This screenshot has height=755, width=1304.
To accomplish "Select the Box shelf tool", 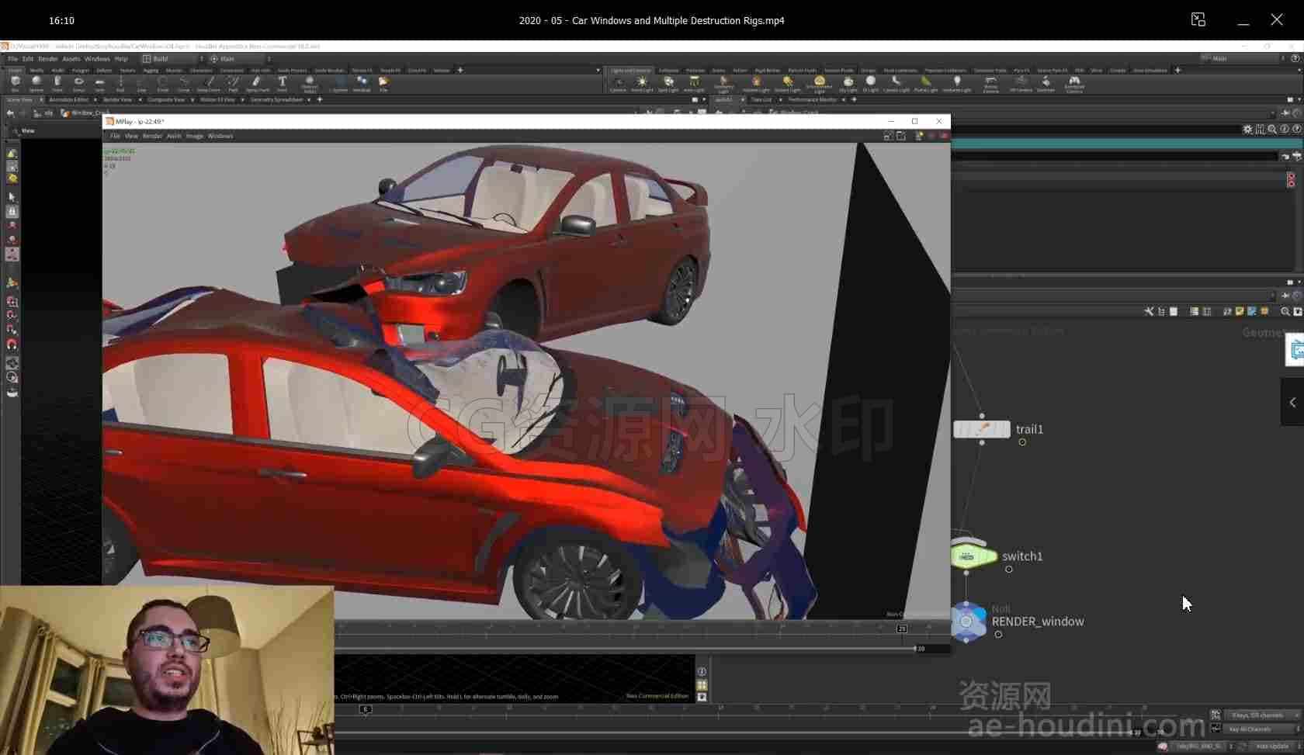I will [x=15, y=83].
